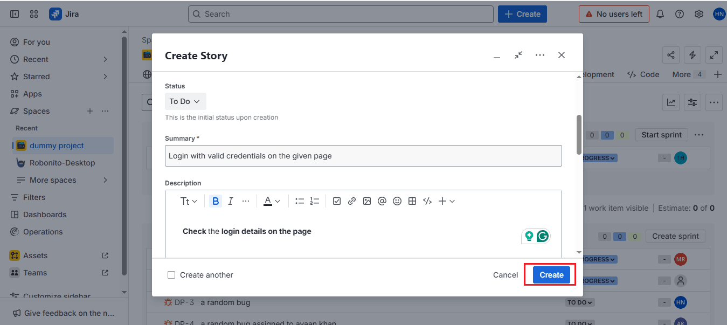The width and height of the screenshot is (727, 325).
Task: Click Give feedback on the new navigation
Action: (63, 313)
